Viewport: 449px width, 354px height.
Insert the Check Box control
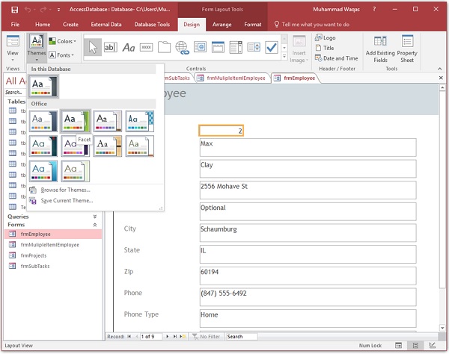(x=272, y=48)
